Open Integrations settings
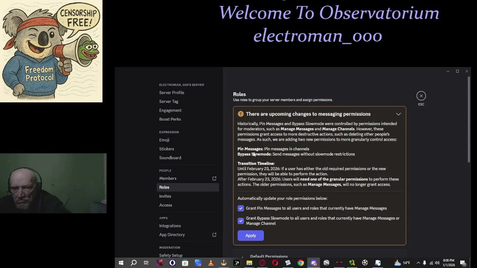477x268 pixels. click(x=170, y=226)
